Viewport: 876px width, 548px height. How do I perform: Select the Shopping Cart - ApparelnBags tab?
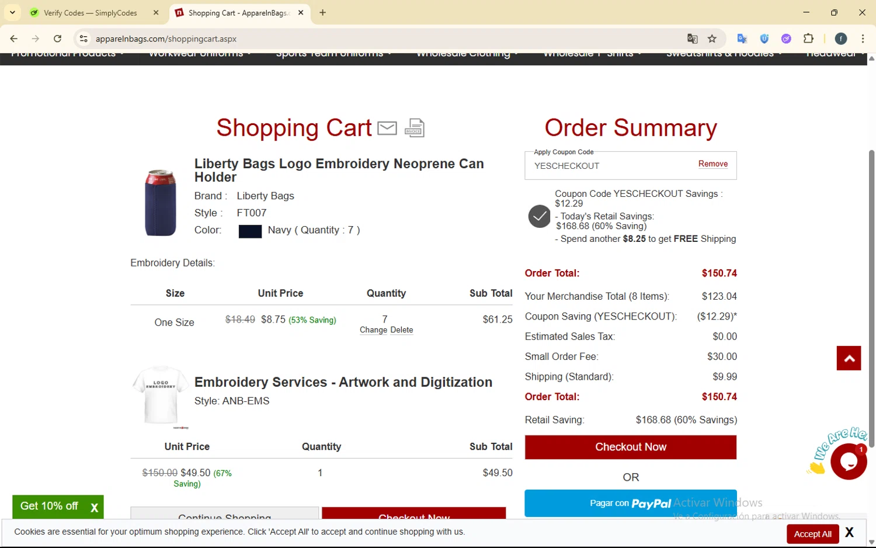pos(238,12)
